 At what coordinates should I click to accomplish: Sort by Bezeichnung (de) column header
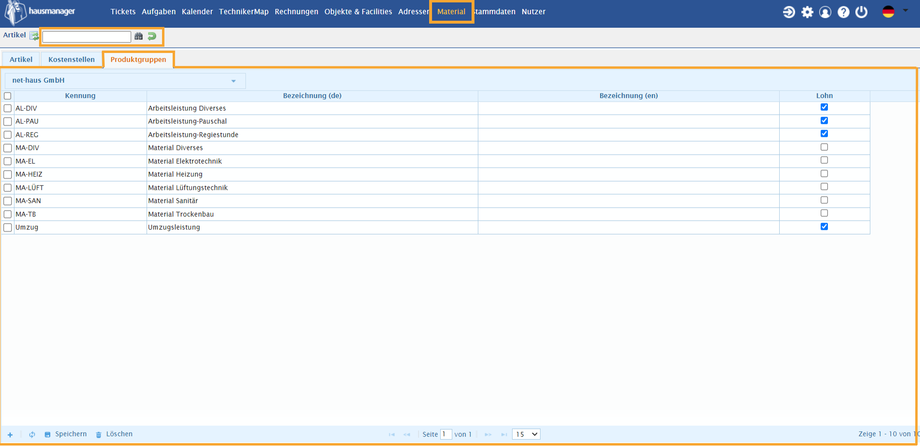tap(312, 96)
